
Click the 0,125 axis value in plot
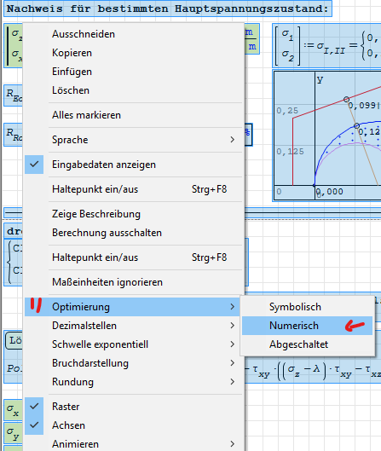290,152
